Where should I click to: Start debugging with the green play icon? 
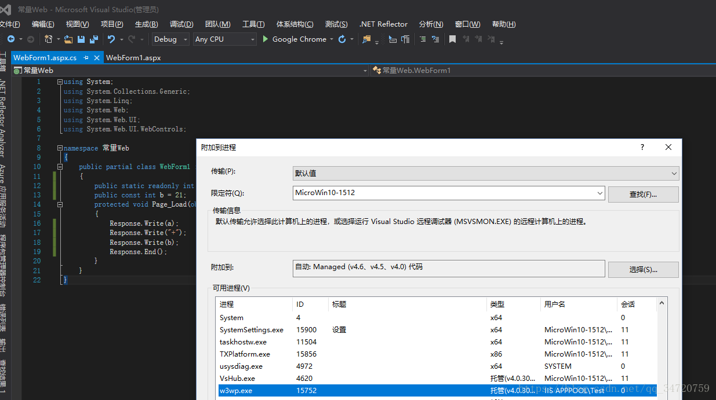[x=266, y=39]
